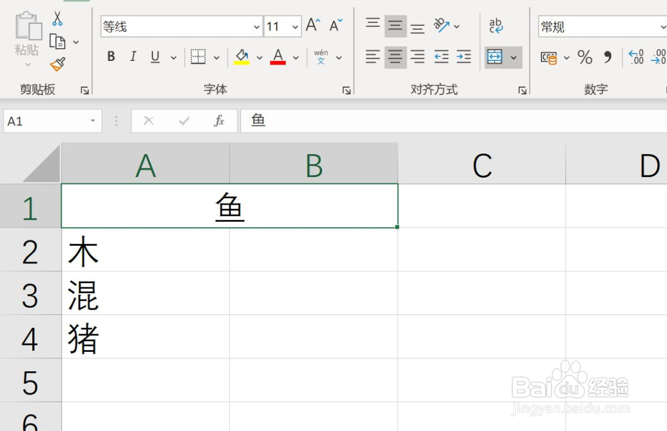Open the Alignment group dialog launcher
The image size is (667, 431).
point(522,90)
